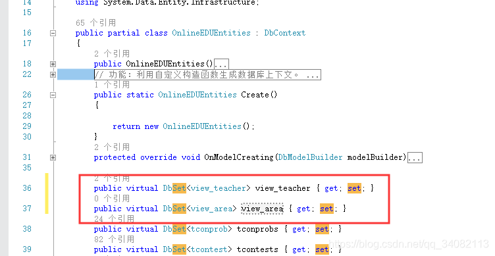
Task: Click the view_area property name on line 37
Action: click(x=262, y=209)
